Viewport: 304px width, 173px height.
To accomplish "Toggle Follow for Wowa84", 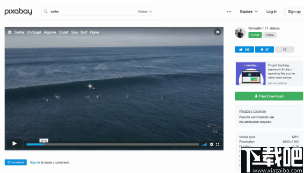I will point(269,35).
